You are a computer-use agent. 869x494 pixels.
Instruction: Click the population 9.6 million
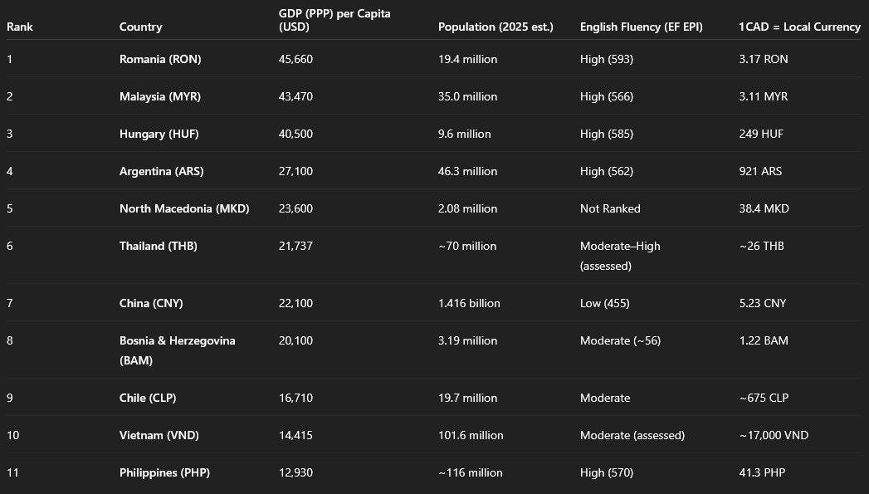(465, 134)
